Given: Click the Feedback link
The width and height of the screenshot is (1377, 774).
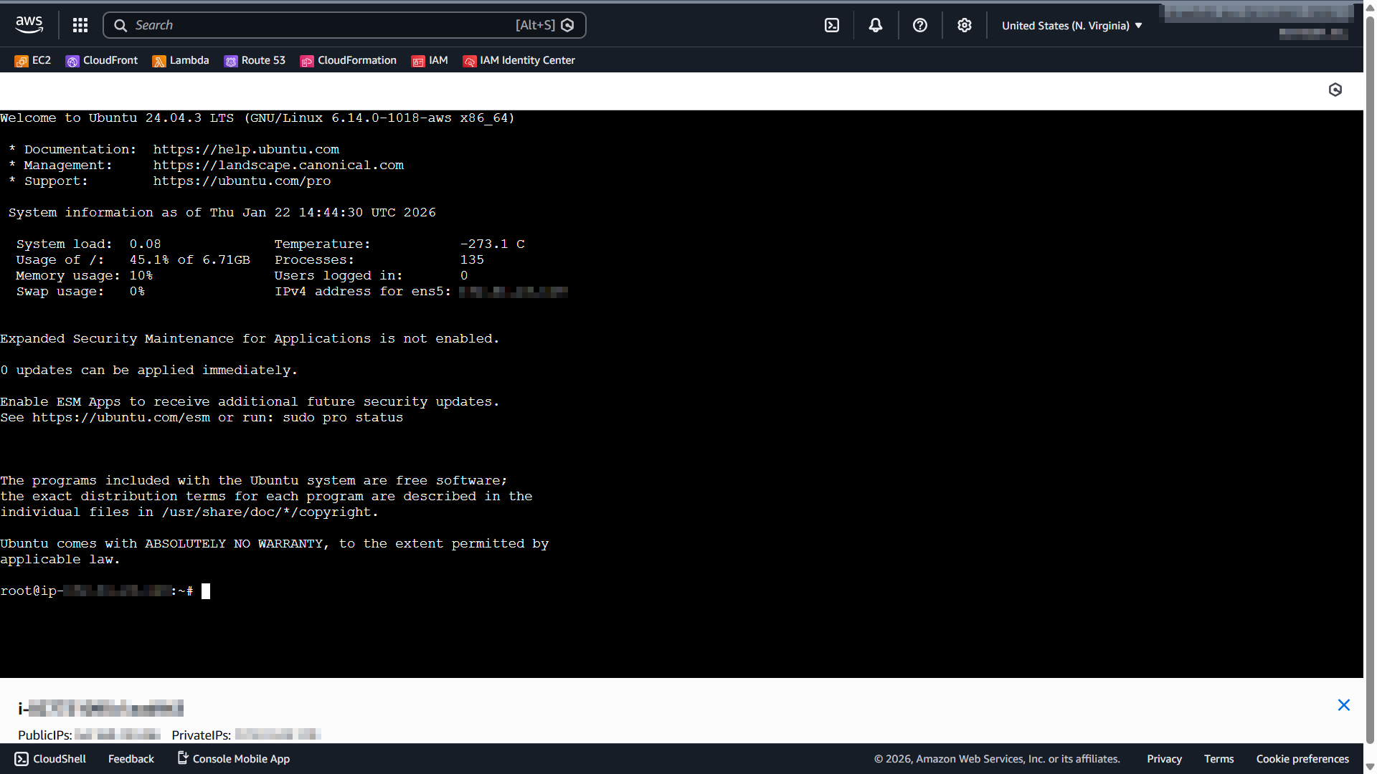Looking at the screenshot, I should [131, 759].
